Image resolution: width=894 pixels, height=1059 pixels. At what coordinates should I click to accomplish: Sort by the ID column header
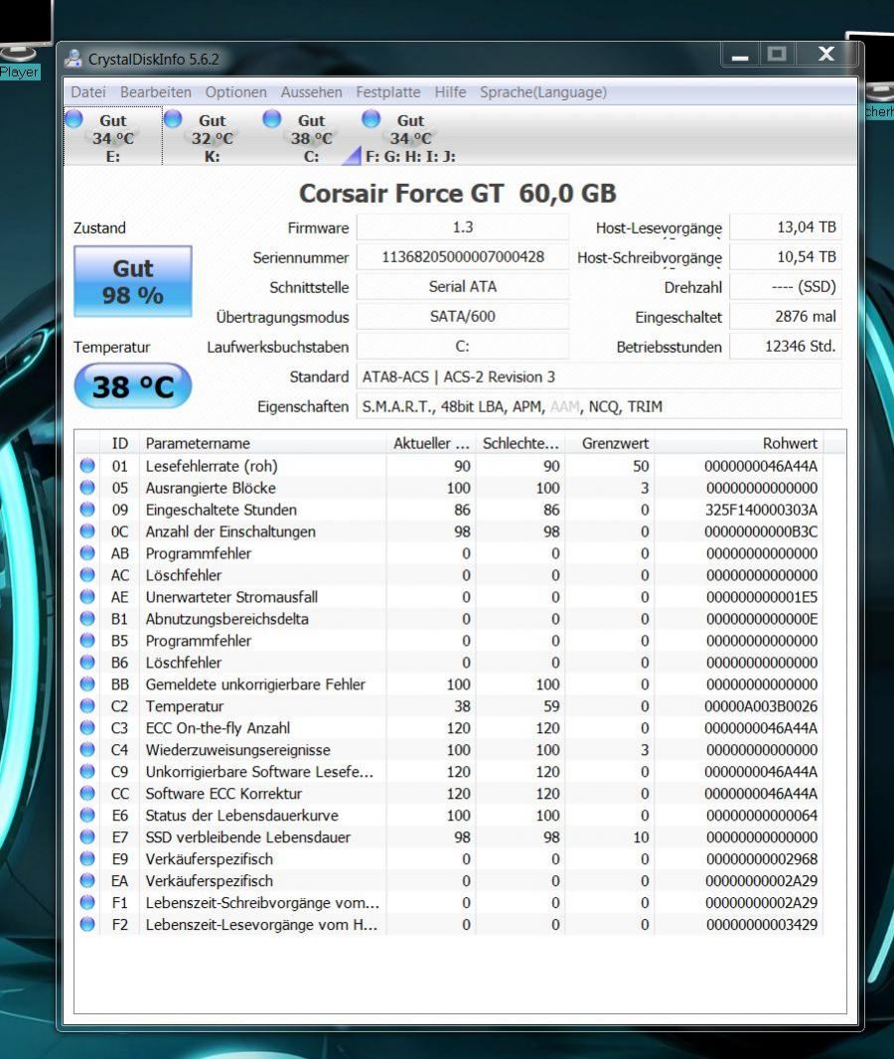[119, 443]
